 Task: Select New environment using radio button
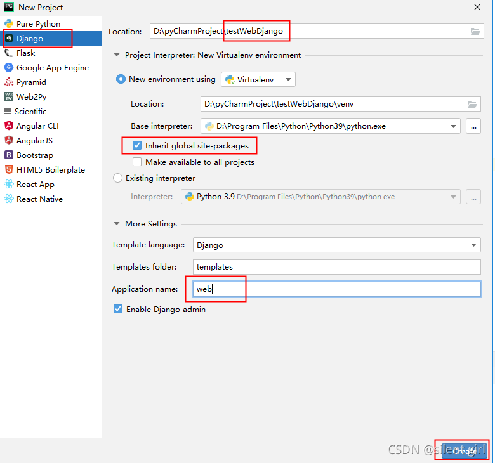(121, 79)
